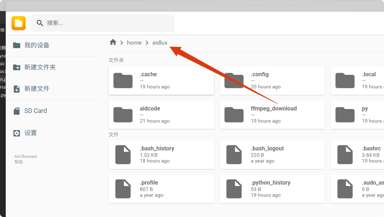
Task: Open the ffmpeg_download folder
Action: (x=272, y=115)
